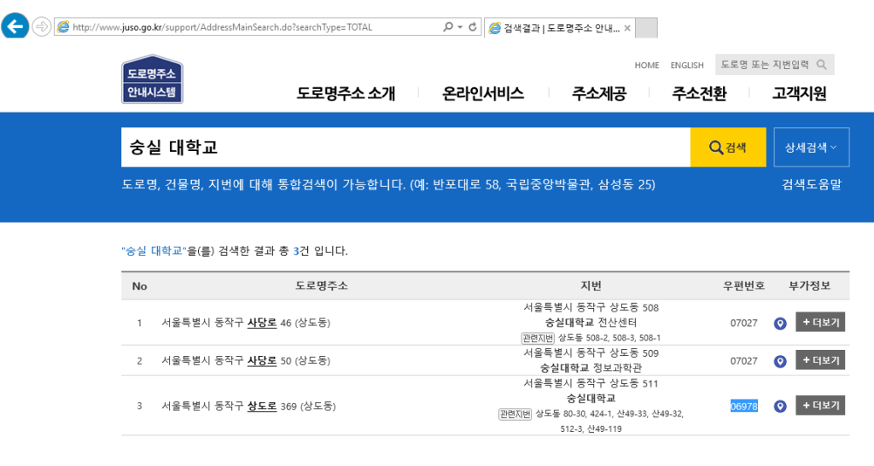Click postal code 07027 in row 1
This screenshot has width=874, height=466.
(x=744, y=323)
